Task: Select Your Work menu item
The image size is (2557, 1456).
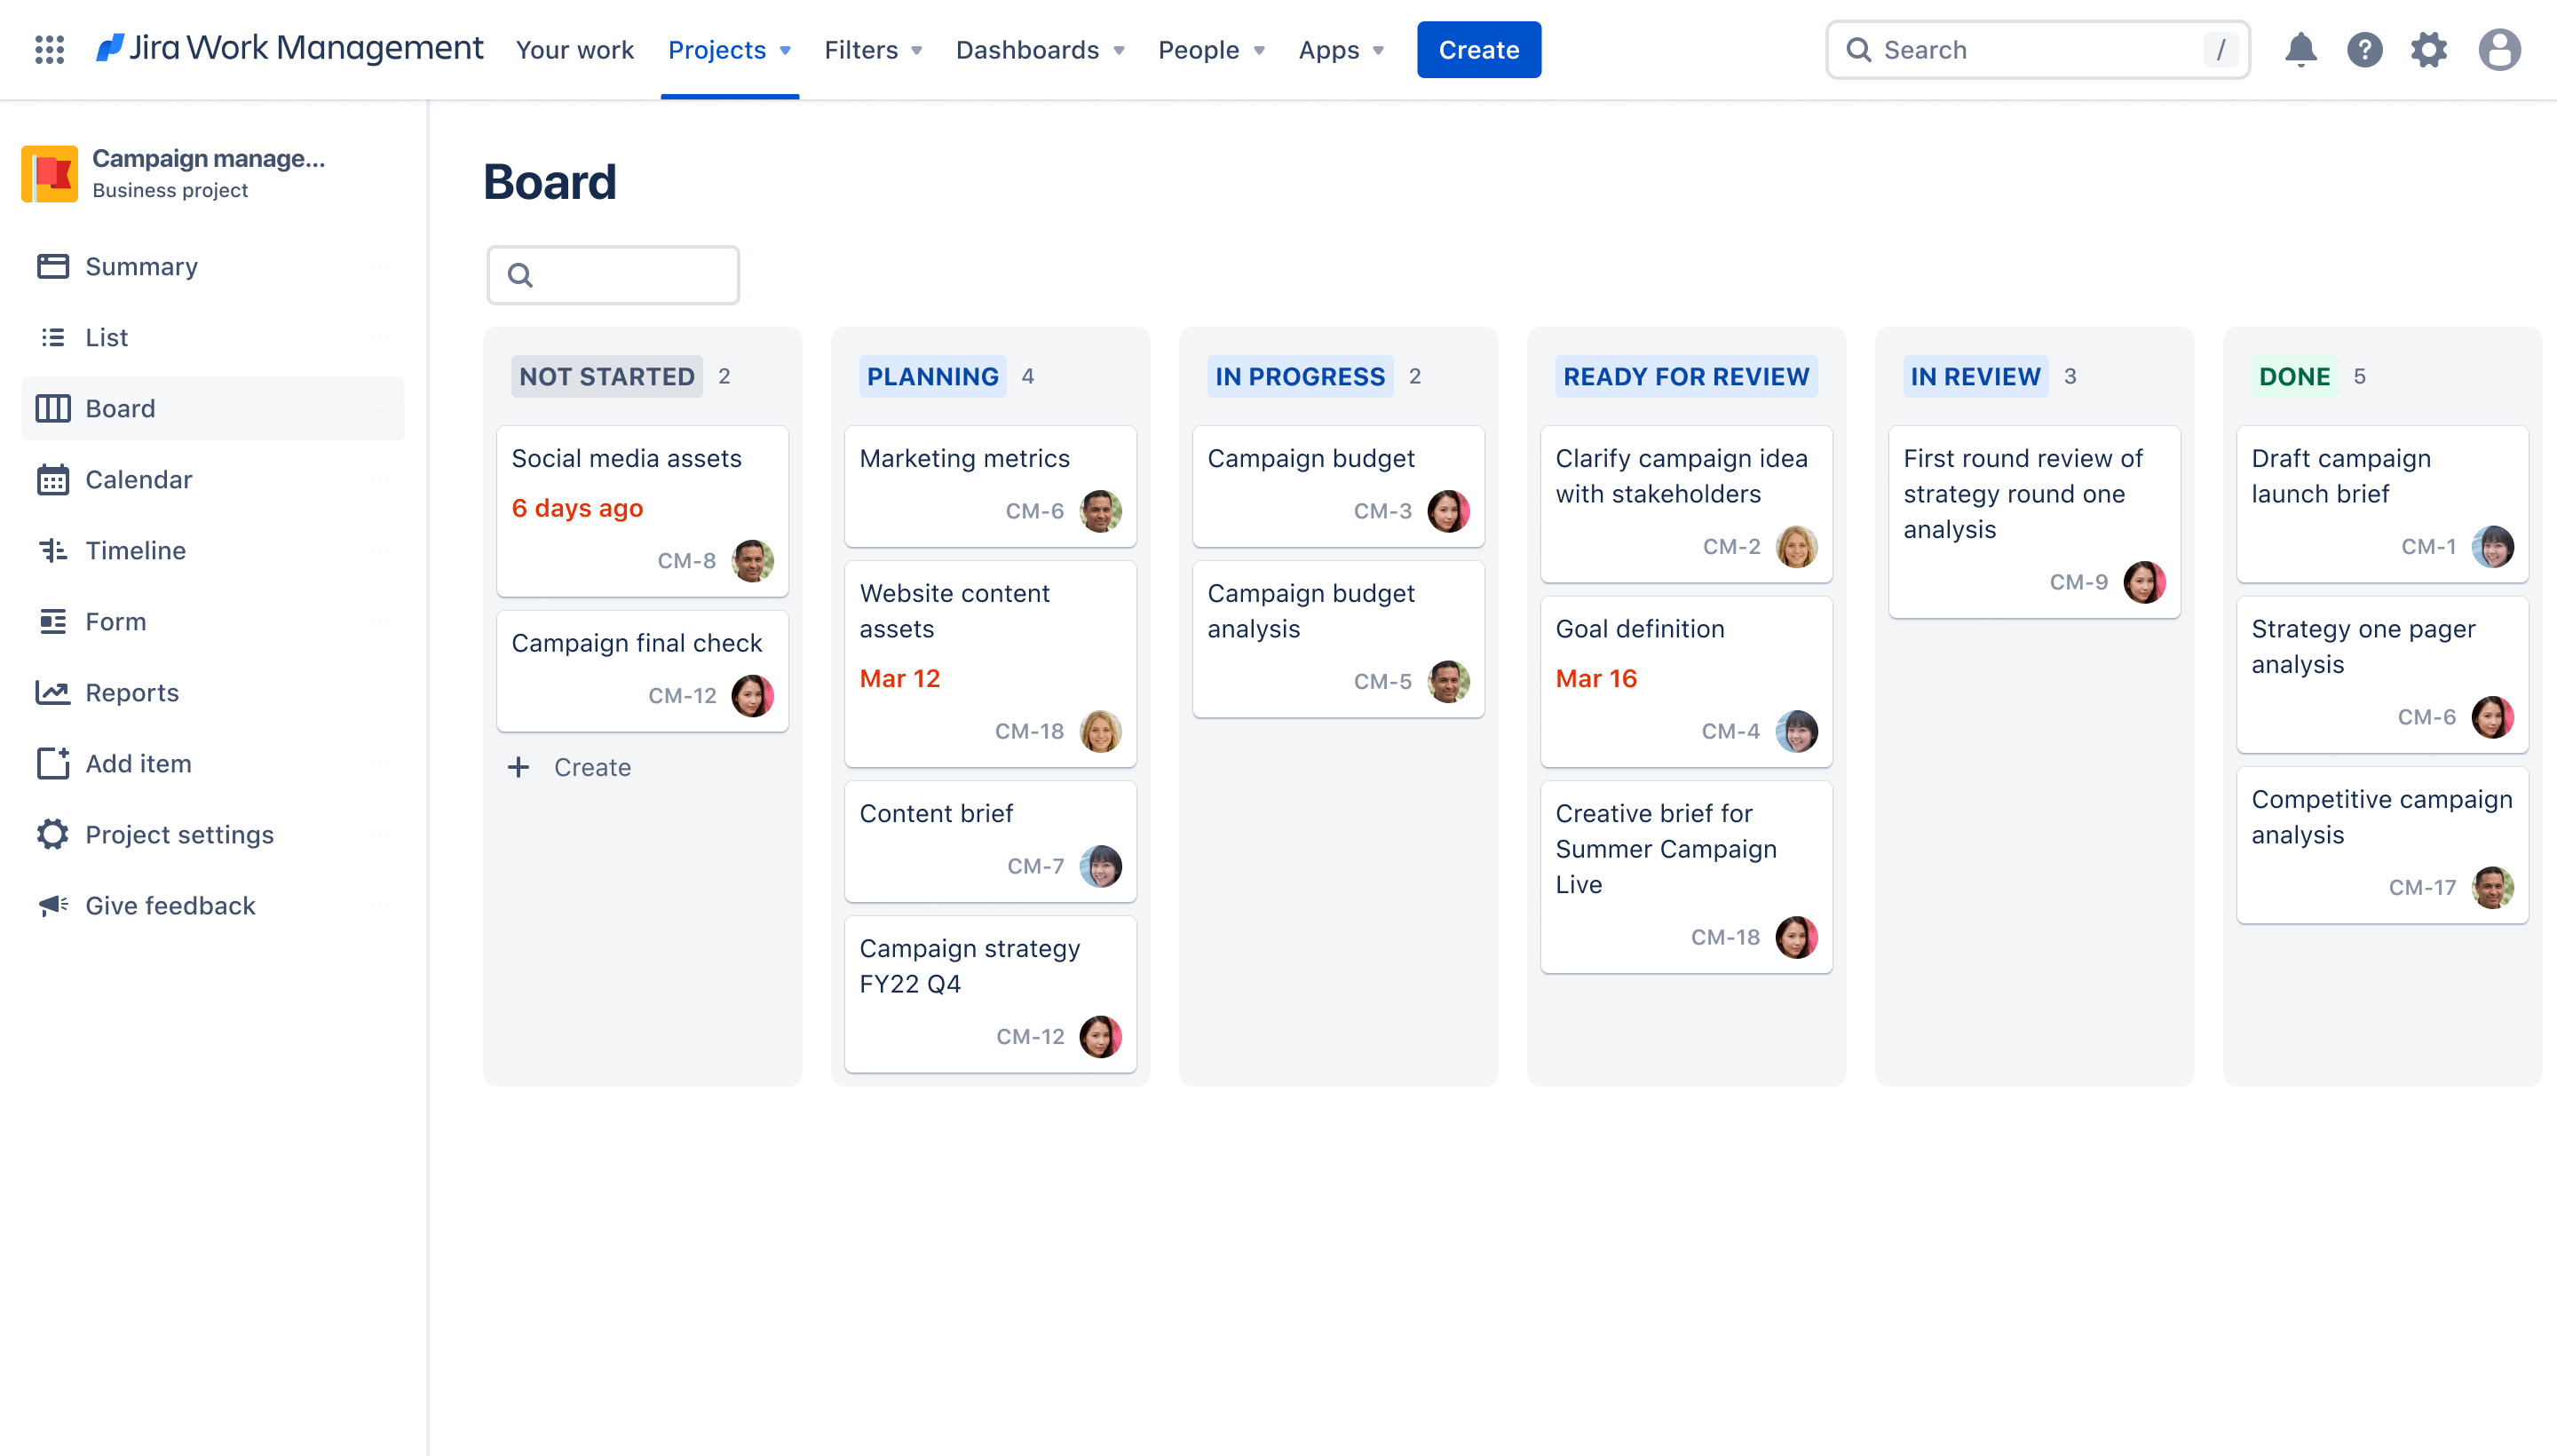Action: click(574, 49)
